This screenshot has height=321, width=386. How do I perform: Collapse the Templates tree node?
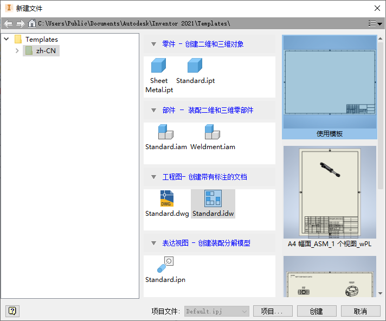[7, 39]
